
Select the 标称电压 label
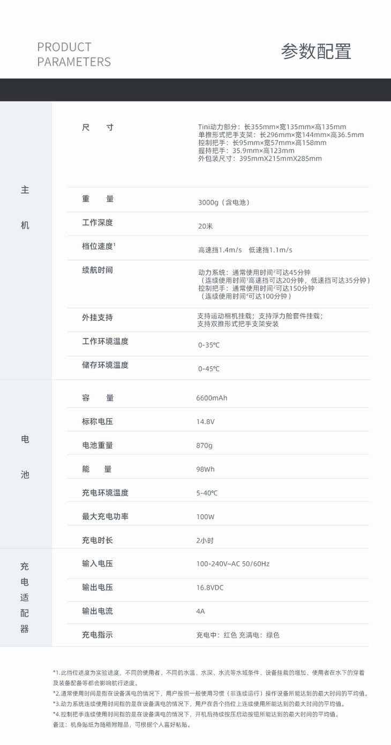pos(97,422)
